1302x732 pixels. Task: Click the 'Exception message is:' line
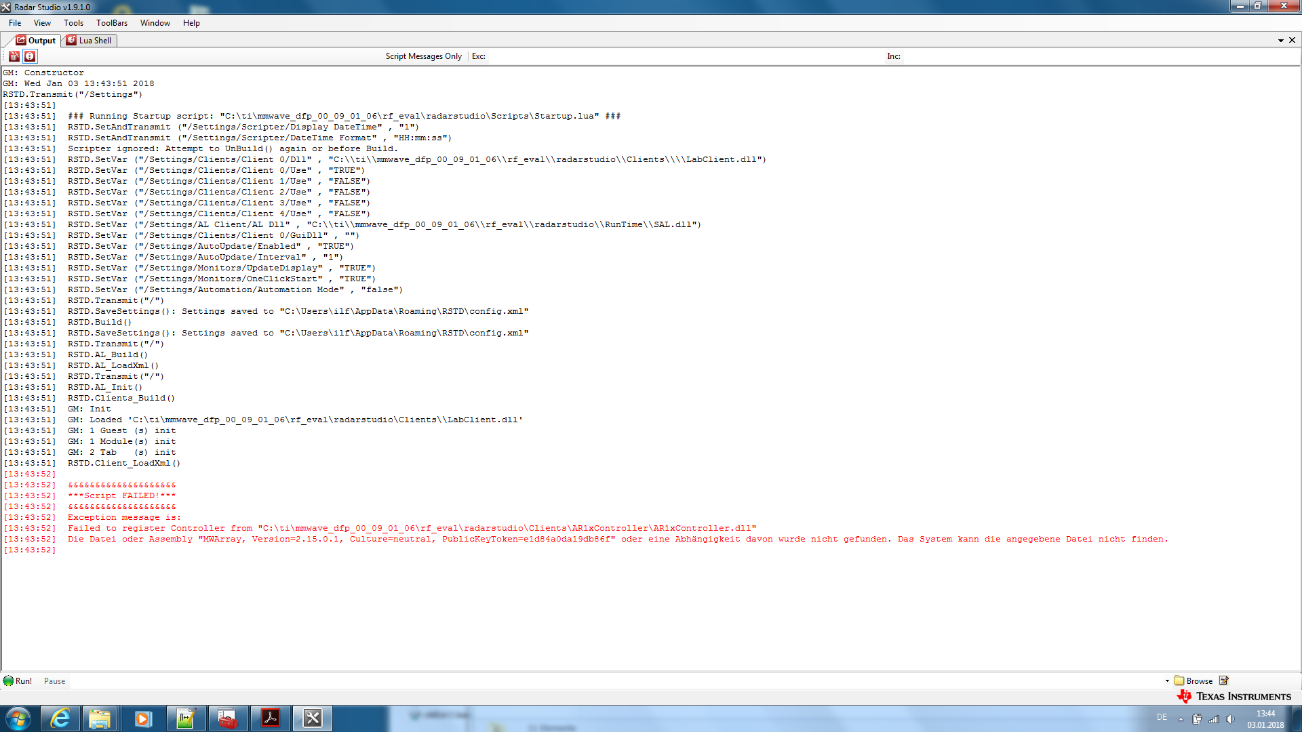pyautogui.click(x=124, y=518)
